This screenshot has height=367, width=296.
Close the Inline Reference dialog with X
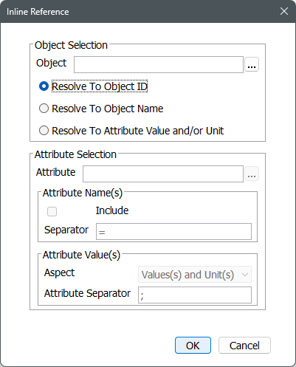tap(284, 11)
